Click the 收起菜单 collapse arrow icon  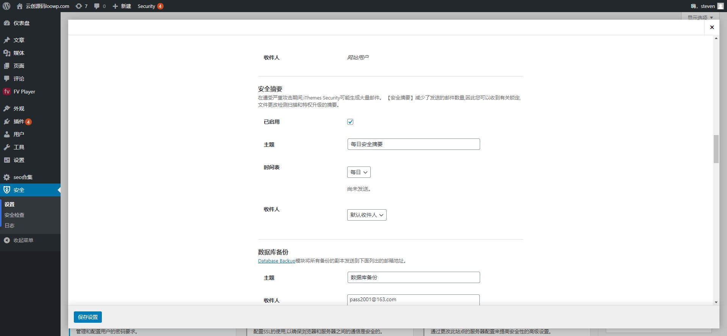click(x=7, y=240)
